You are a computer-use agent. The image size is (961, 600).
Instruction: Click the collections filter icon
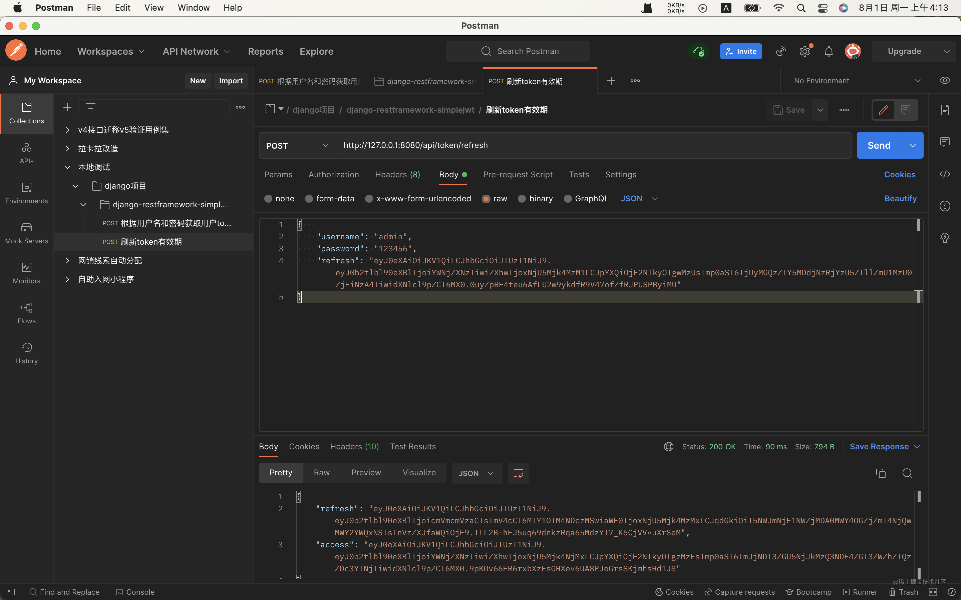click(x=90, y=108)
